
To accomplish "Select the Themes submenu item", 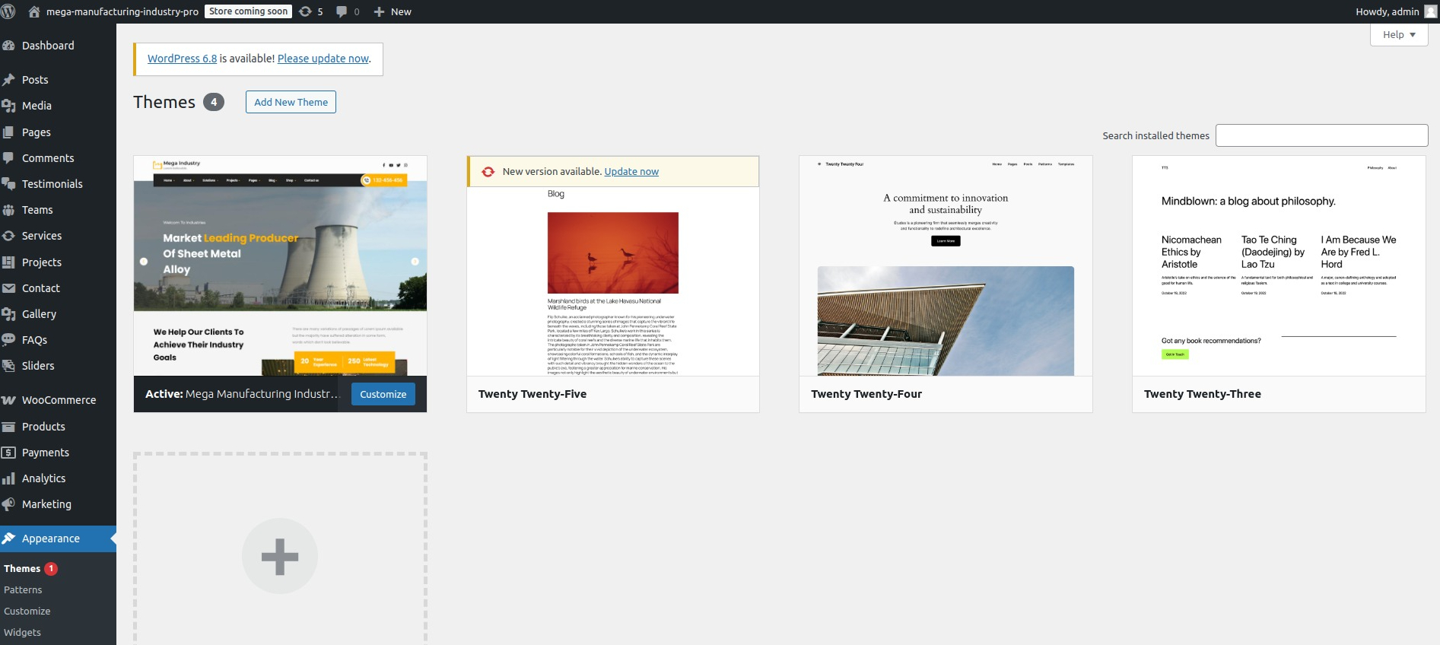I will (22, 569).
